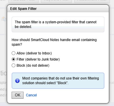Click the "cannot be deleted" notice text
Image resolution: width=114 pixels, height=106 pixels.
[x=56, y=24]
